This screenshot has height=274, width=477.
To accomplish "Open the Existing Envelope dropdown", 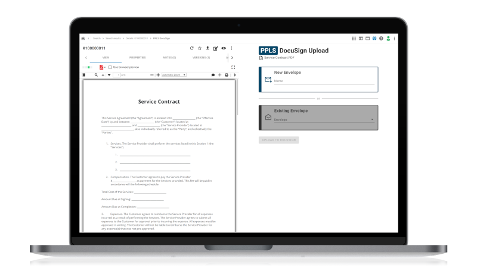I will click(x=324, y=120).
